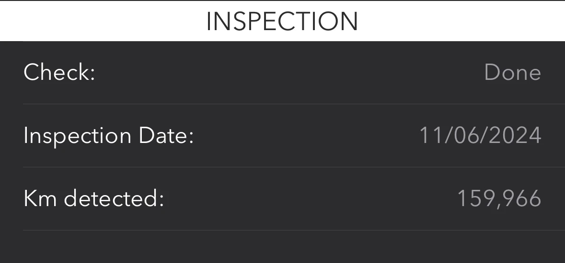Click the "Inspection Date:" label
The image size is (565, 263).
(x=108, y=136)
